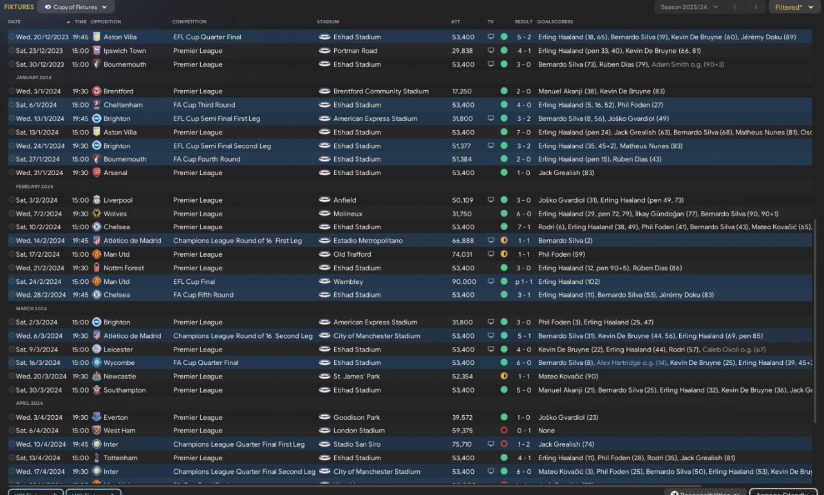Click the Liverpool club badge

coord(97,200)
